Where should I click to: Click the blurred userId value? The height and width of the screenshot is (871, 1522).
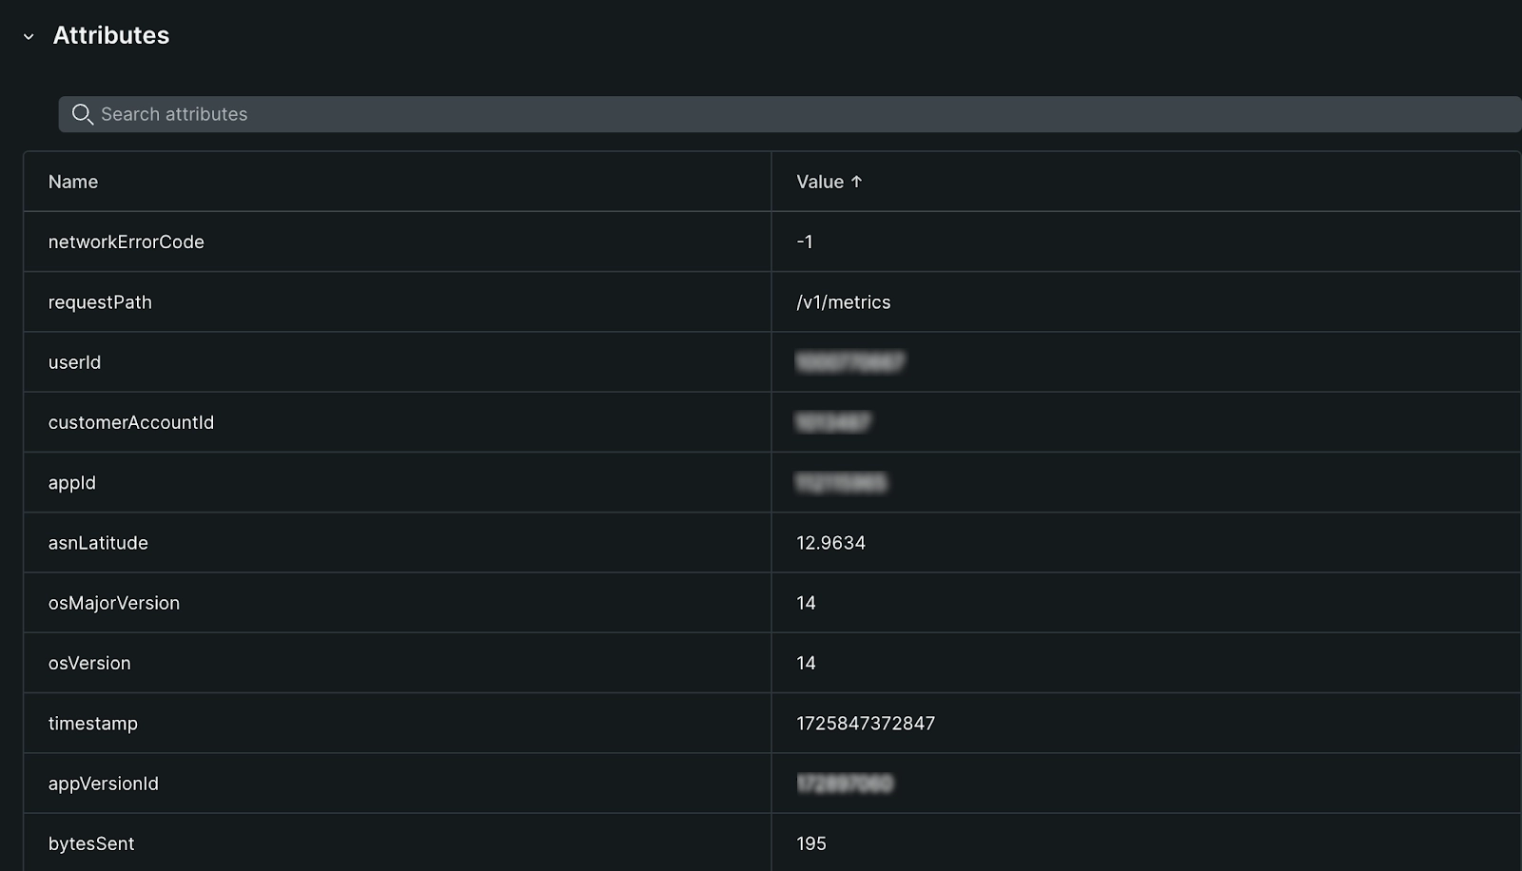(x=849, y=362)
